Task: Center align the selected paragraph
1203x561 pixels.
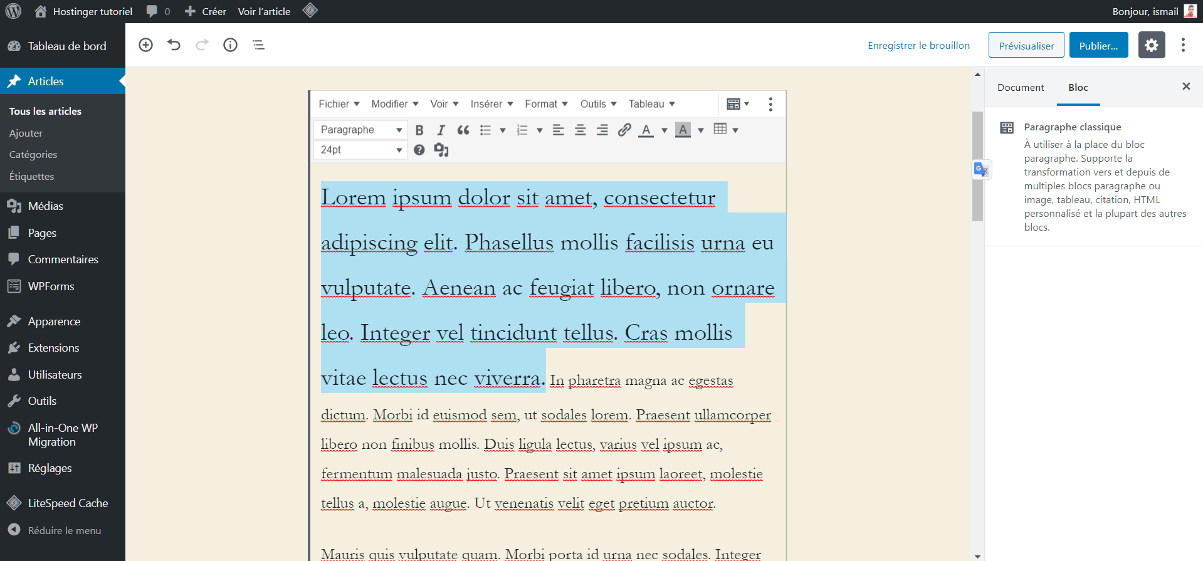Action: pyautogui.click(x=580, y=130)
